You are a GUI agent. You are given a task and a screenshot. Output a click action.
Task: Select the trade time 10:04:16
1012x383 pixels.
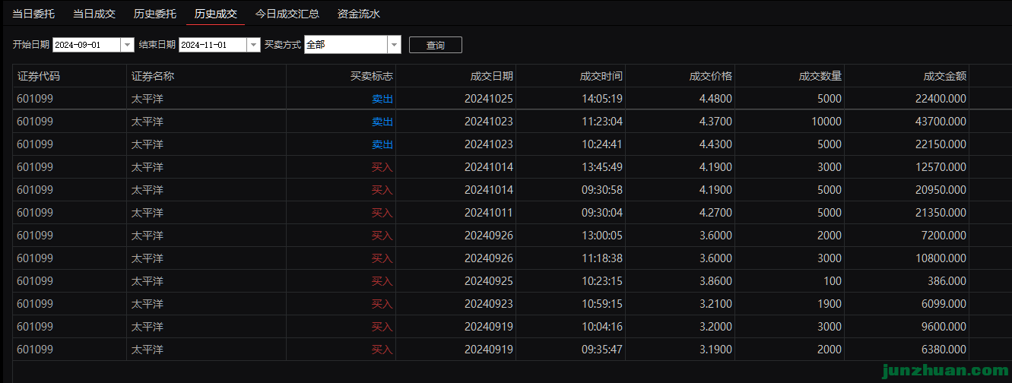pos(602,327)
